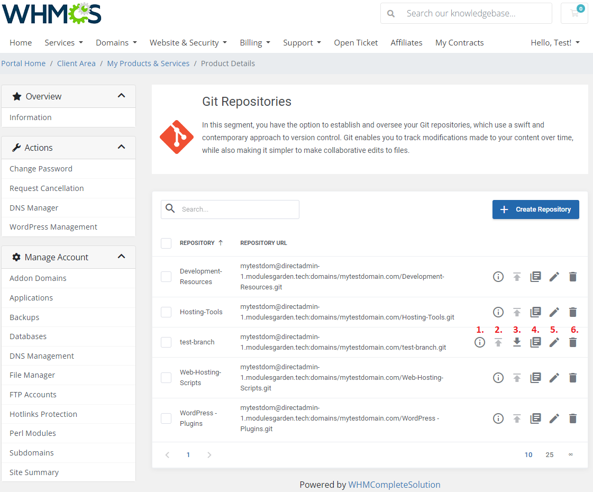
Task: Open My Contracts in the navbar
Action: click(459, 43)
